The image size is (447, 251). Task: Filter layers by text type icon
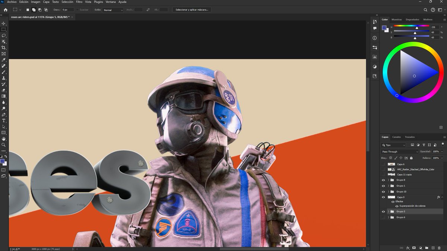424,145
